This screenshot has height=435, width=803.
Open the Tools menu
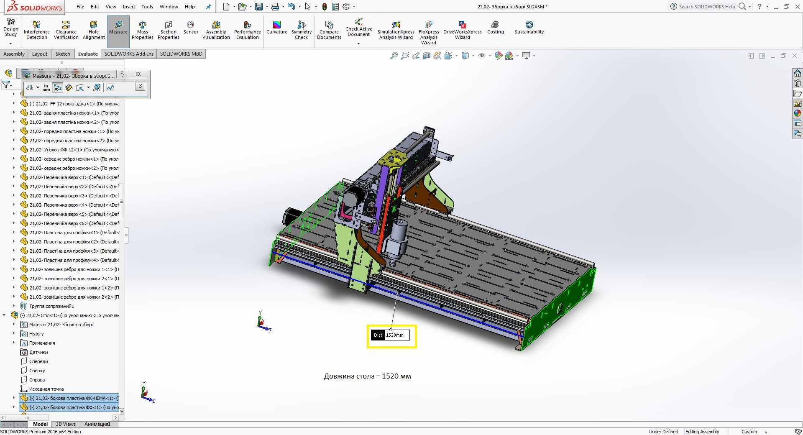(147, 7)
